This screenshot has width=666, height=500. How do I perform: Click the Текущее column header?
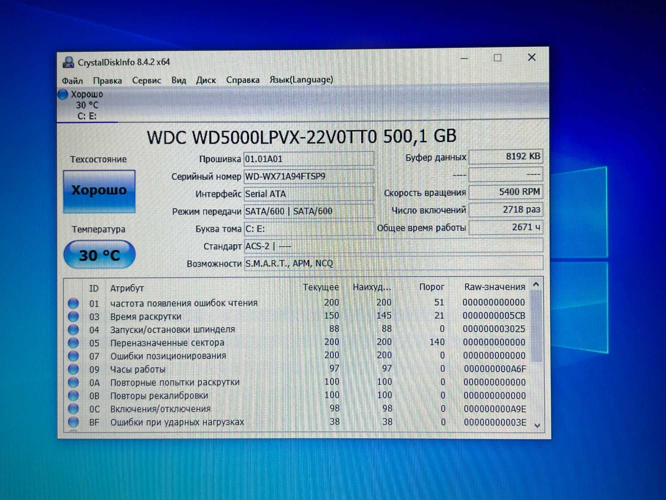click(321, 287)
